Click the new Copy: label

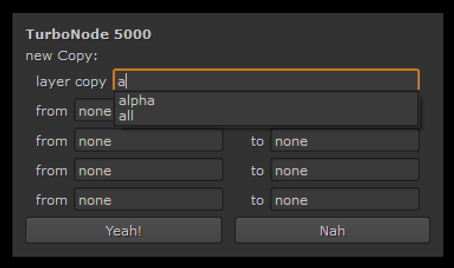61,57
